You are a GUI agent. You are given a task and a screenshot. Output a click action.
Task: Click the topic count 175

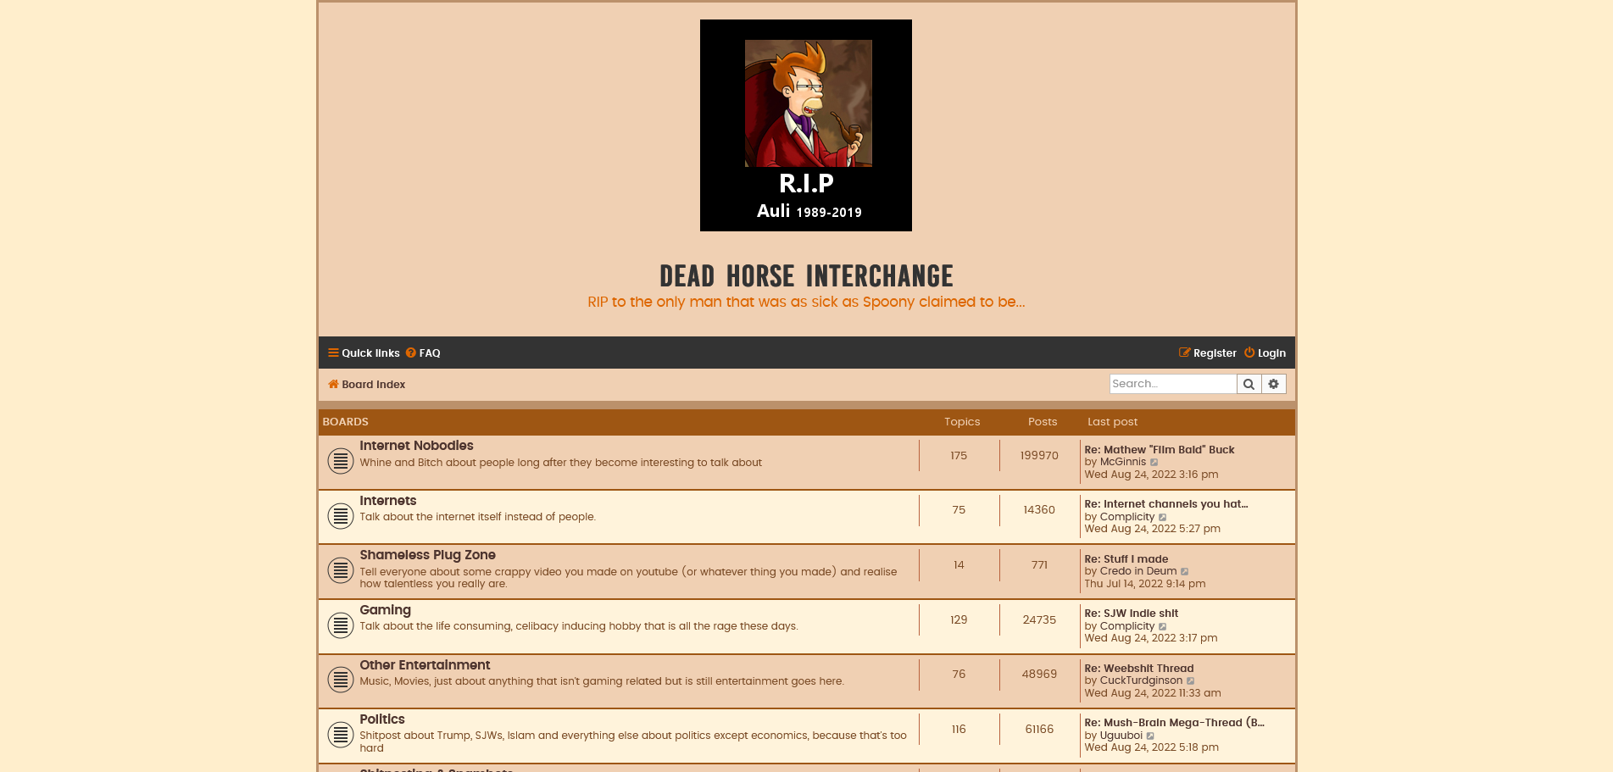click(959, 456)
